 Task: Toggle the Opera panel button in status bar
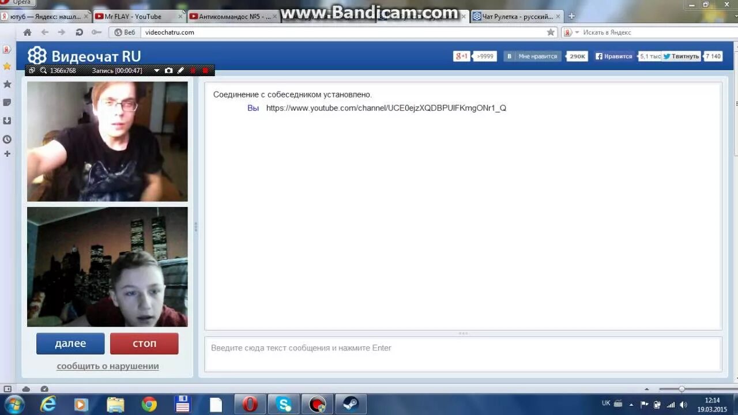pyautogui.click(x=7, y=389)
